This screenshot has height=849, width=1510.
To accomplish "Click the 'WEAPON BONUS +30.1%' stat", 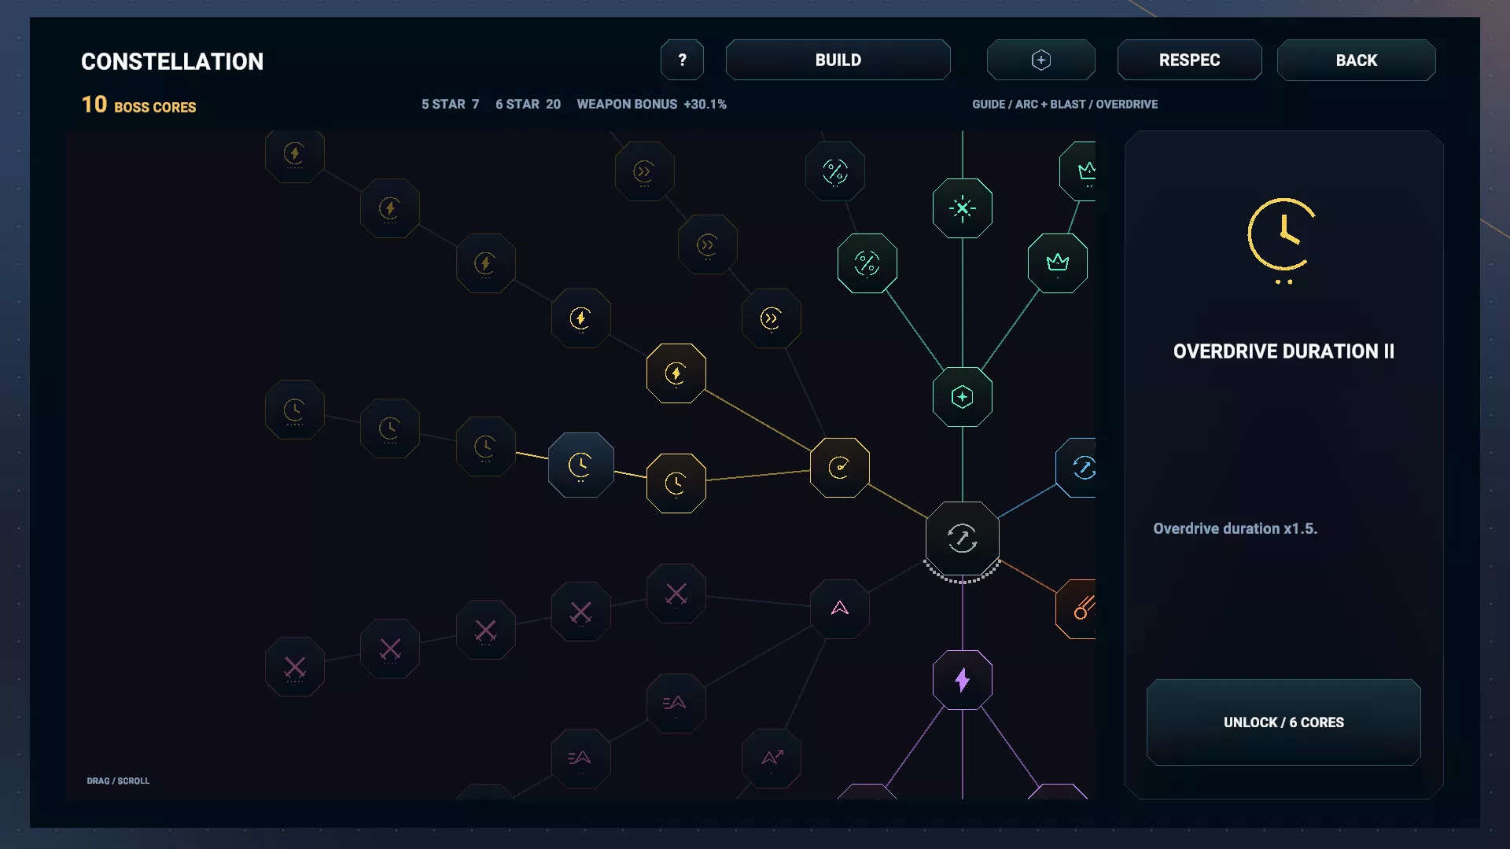I will click(651, 104).
